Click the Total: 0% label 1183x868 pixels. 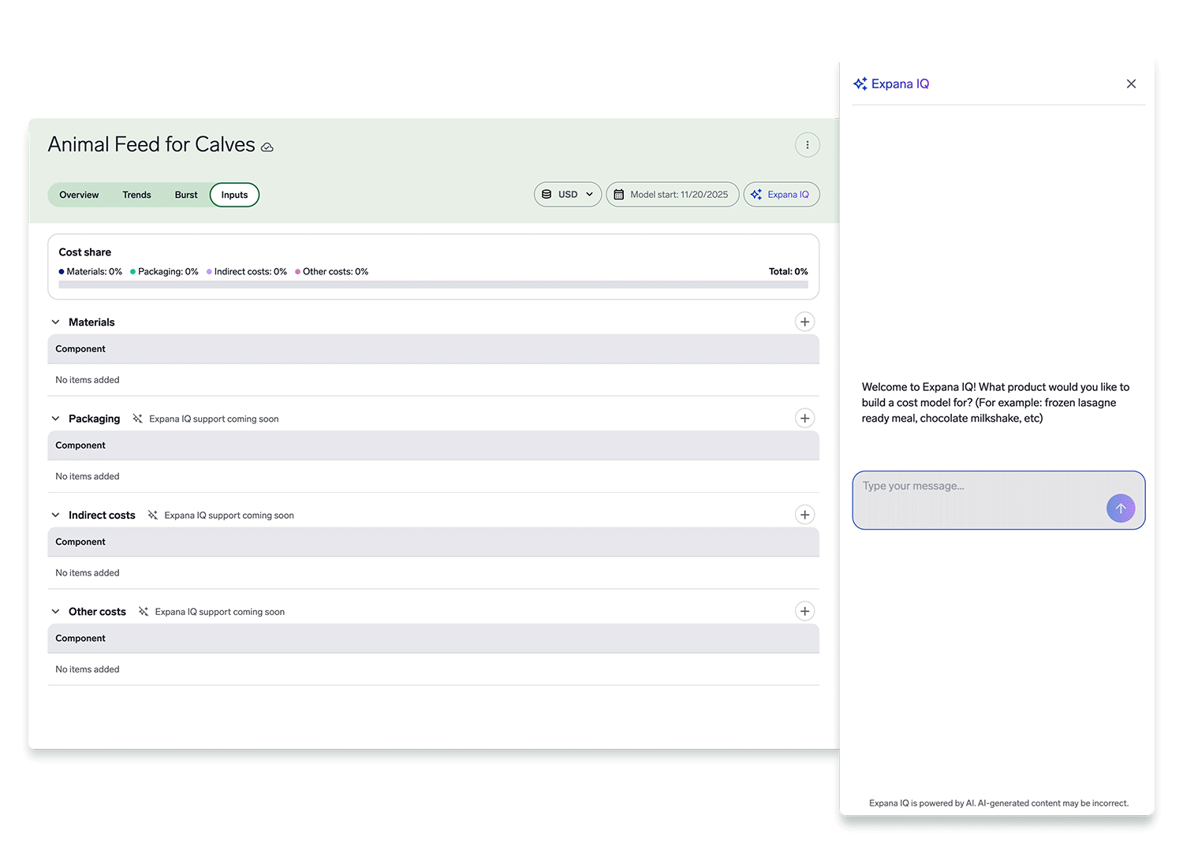click(x=789, y=272)
